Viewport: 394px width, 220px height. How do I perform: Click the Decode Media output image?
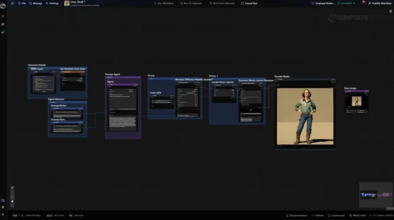[305, 116]
